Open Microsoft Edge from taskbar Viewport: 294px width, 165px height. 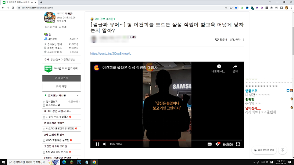tap(64, 162)
